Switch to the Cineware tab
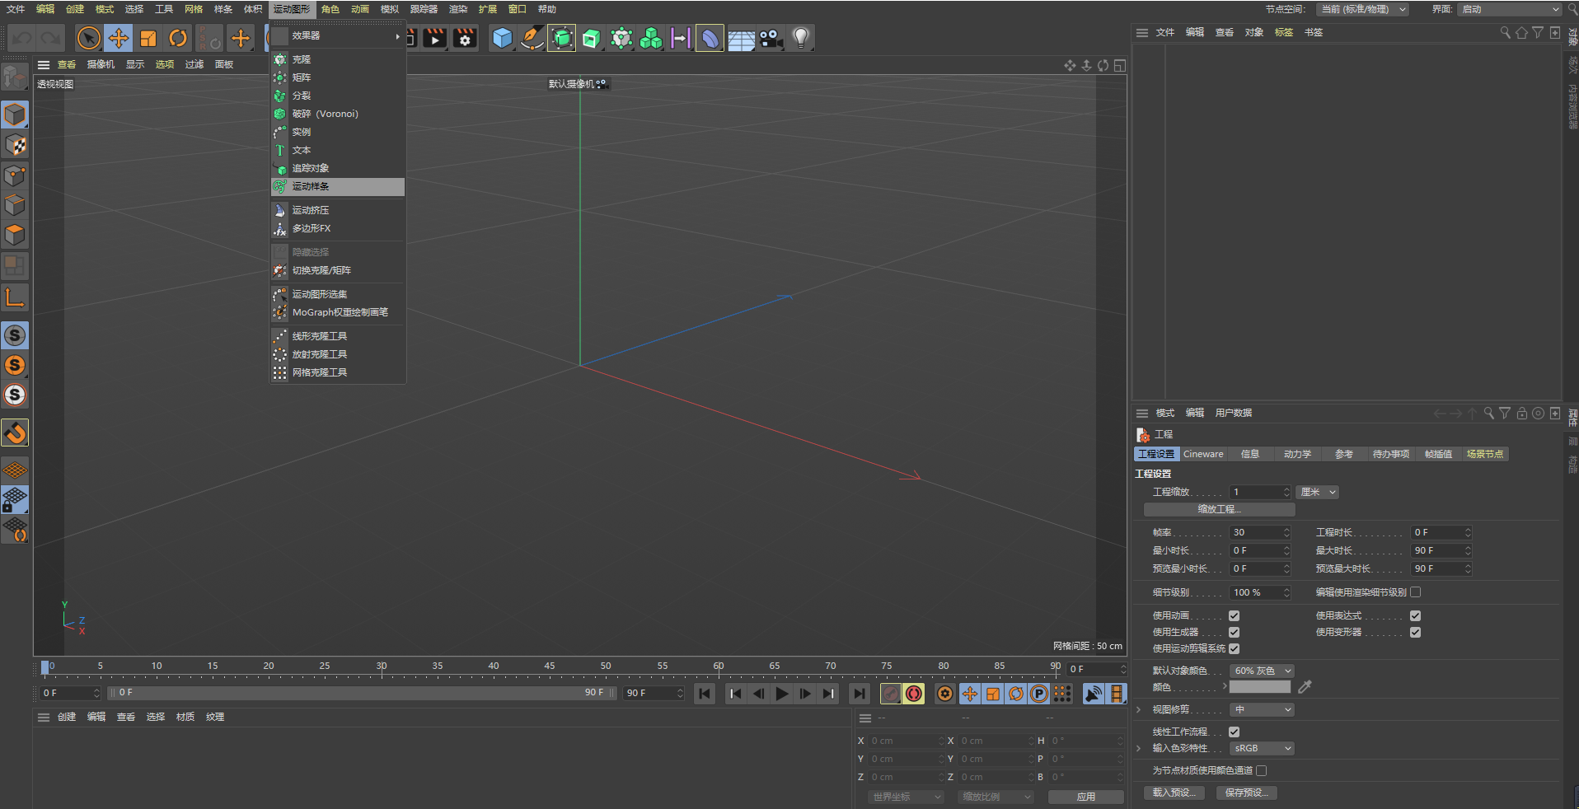 1203,454
